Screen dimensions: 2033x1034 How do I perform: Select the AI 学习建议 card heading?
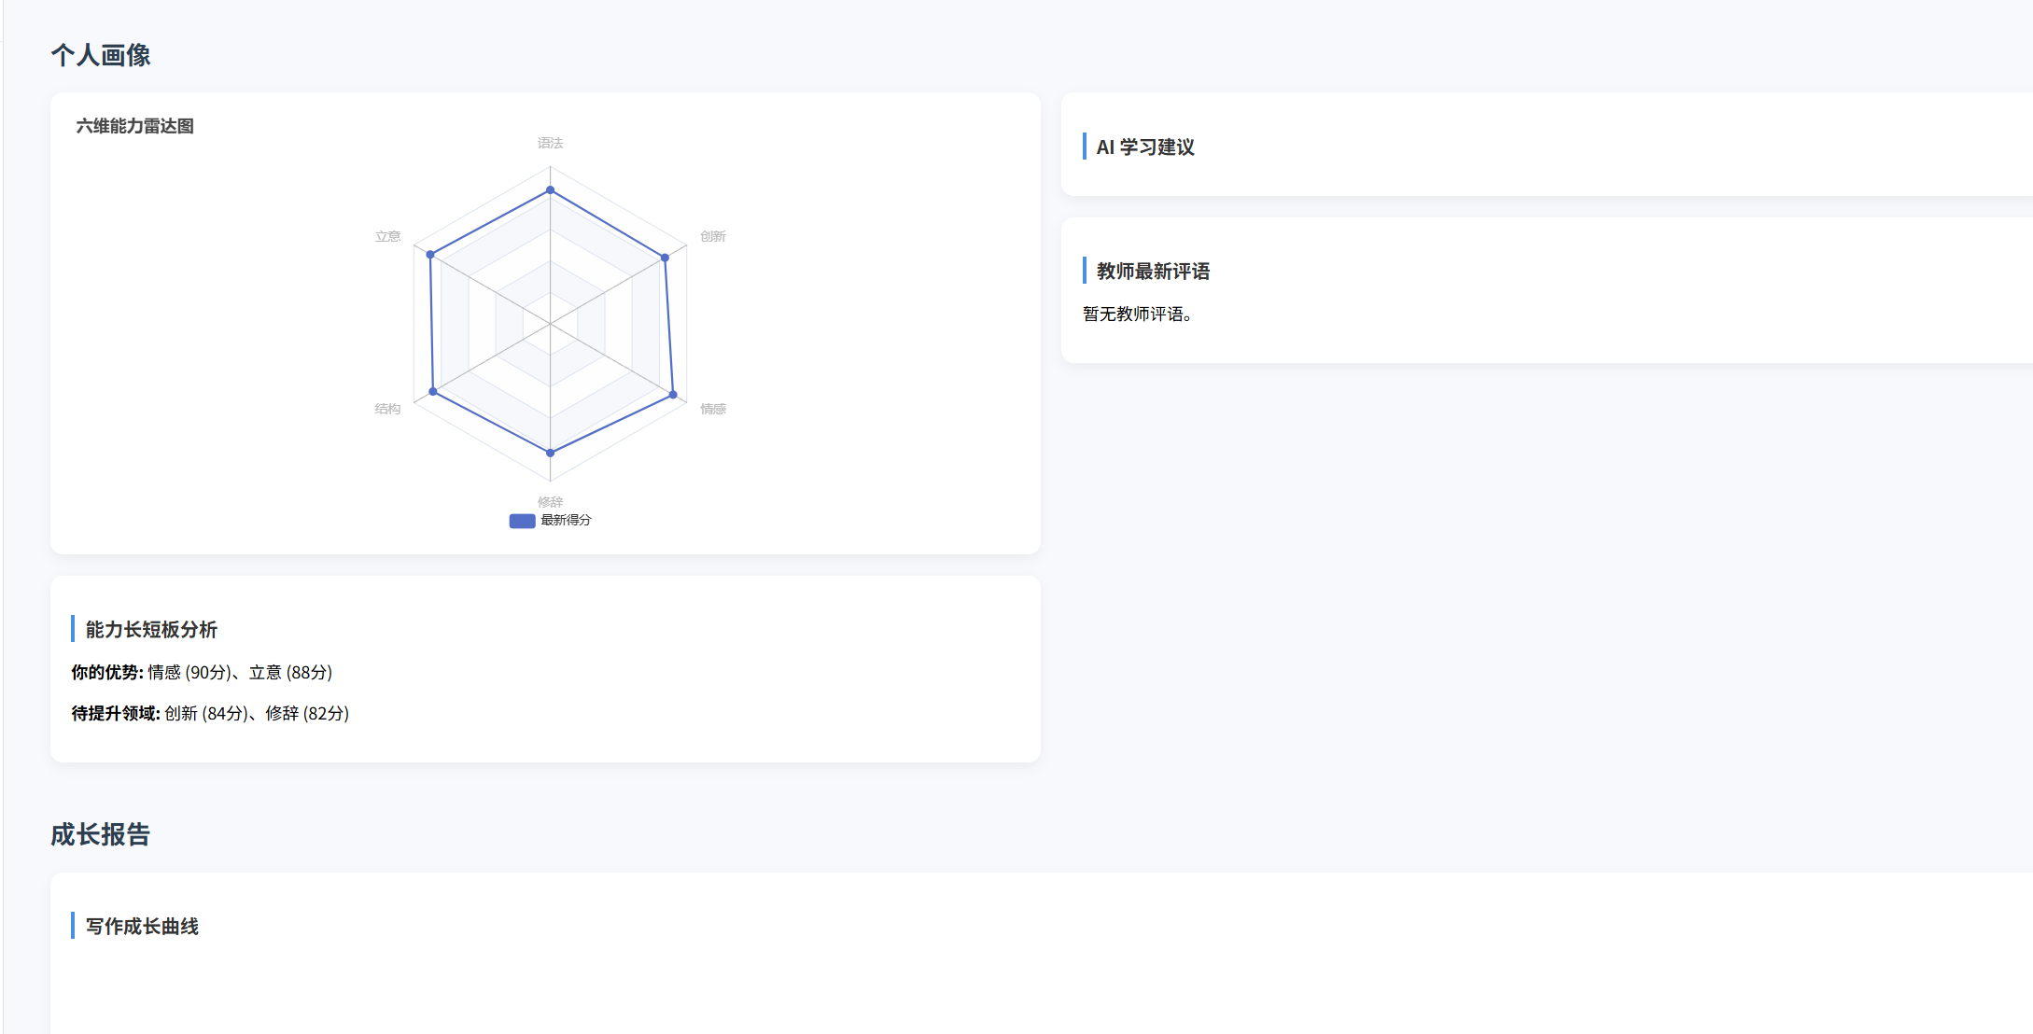coord(1144,147)
